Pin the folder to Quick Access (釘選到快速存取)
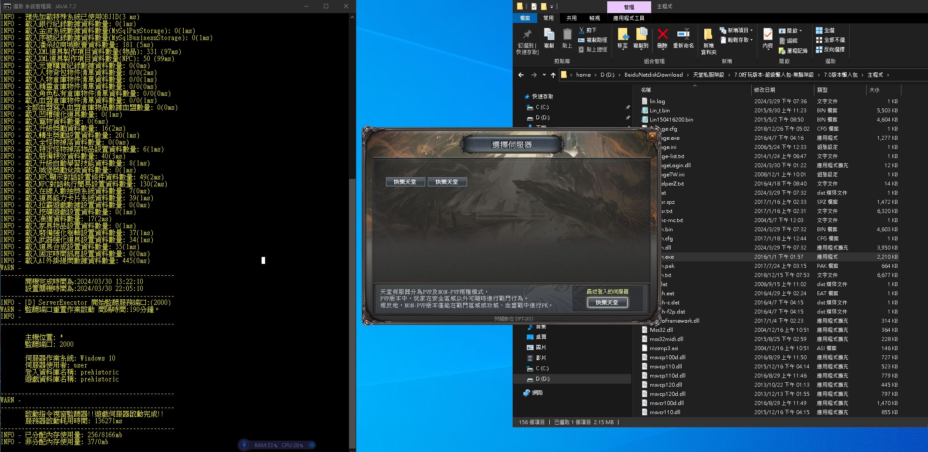 (x=527, y=41)
